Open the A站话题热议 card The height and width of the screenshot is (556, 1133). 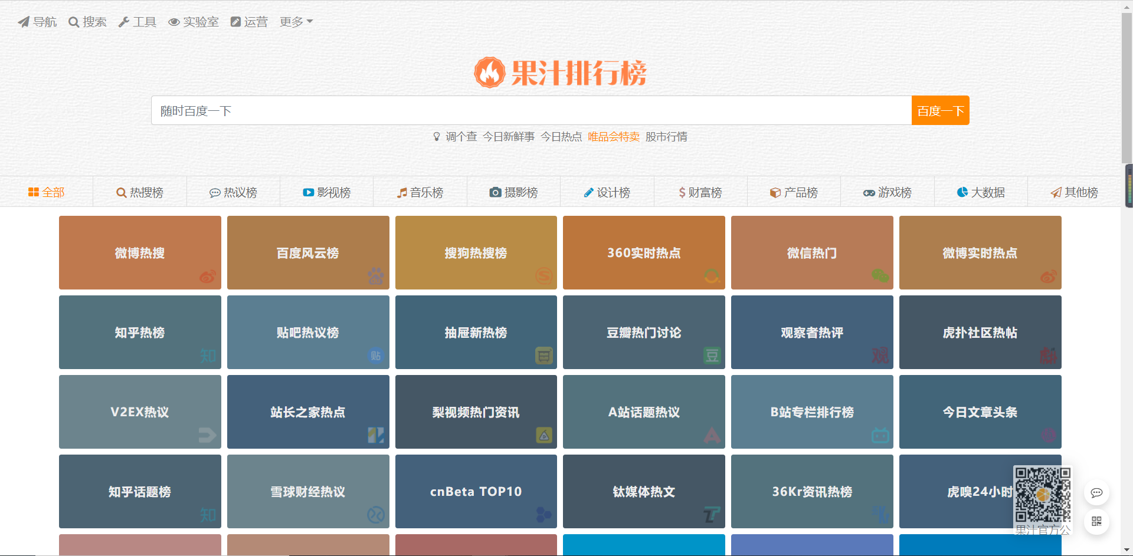tap(644, 412)
